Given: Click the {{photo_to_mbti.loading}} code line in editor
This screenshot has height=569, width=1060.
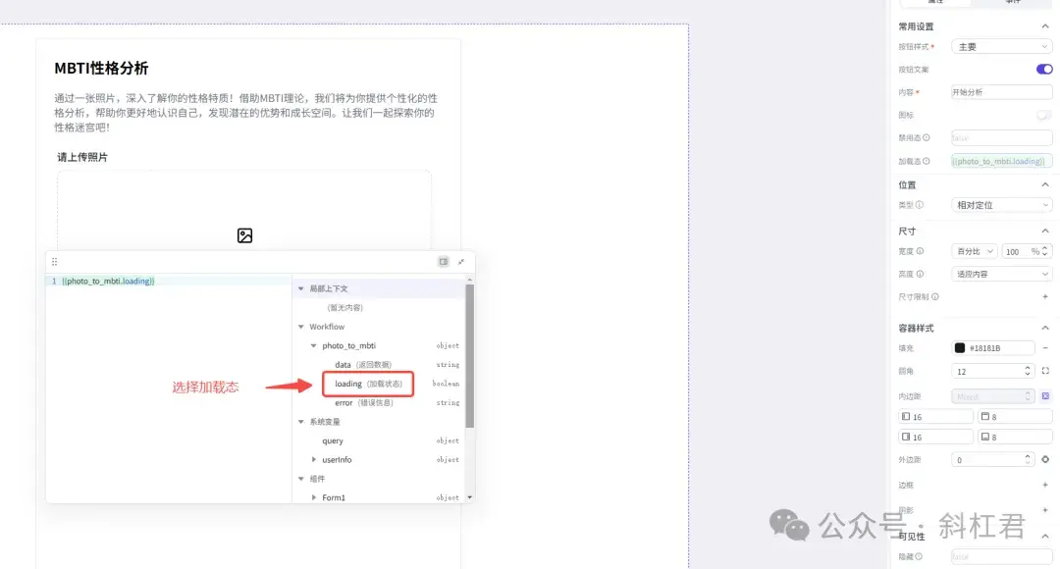Looking at the screenshot, I should [x=108, y=282].
